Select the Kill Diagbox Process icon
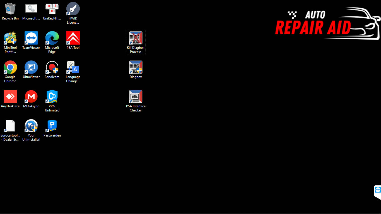 point(136,38)
